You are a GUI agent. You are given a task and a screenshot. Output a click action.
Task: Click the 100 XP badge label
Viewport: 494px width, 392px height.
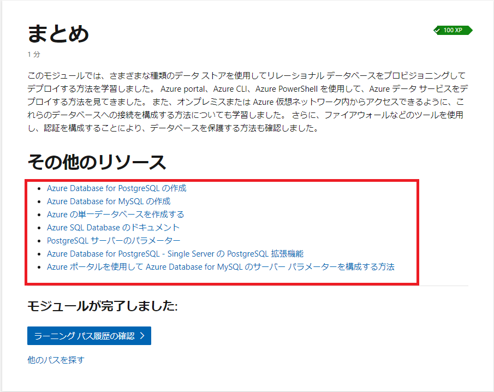point(453,31)
